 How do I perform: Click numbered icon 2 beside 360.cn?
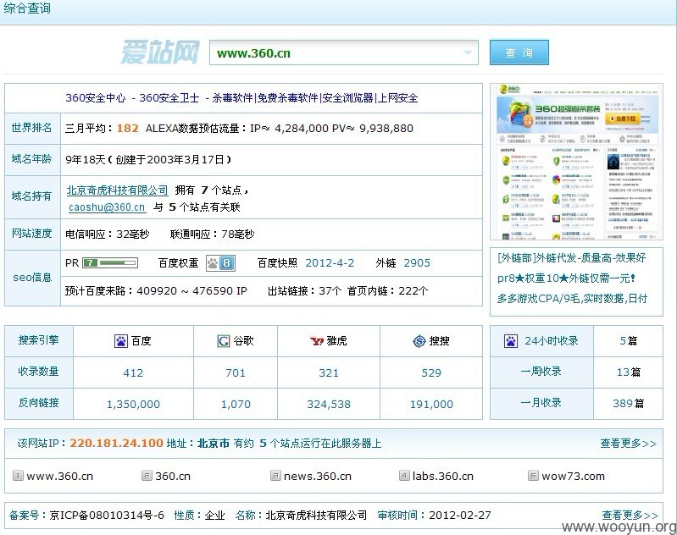point(147,476)
